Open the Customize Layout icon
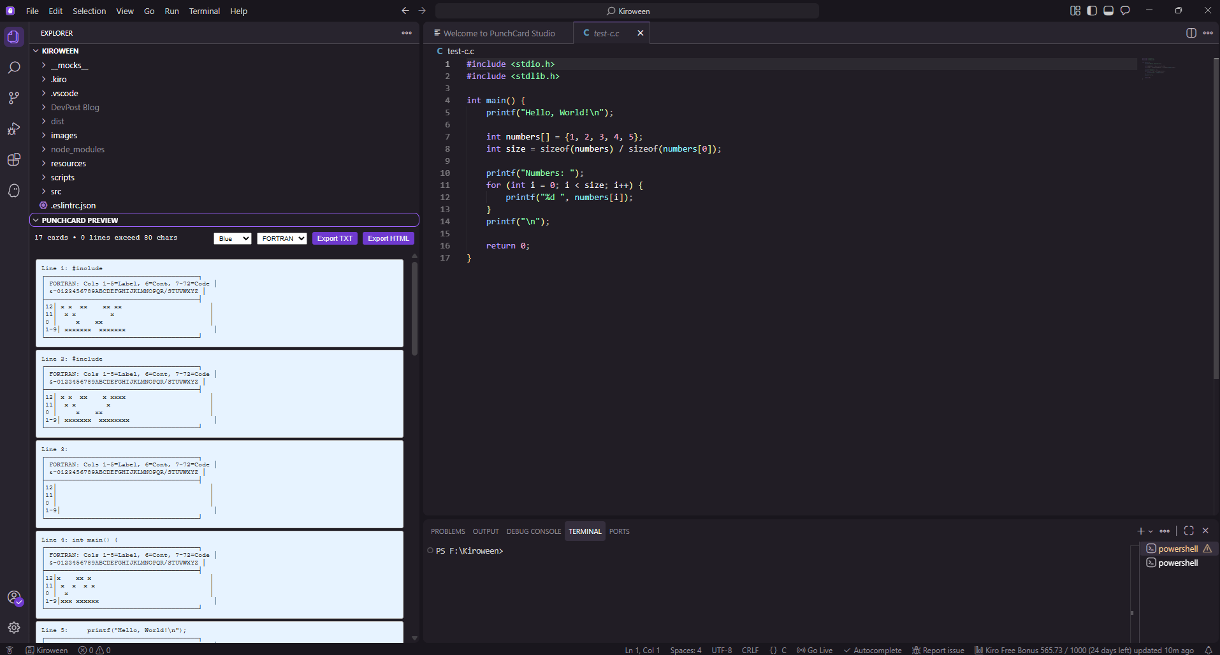The height and width of the screenshot is (655, 1220). coord(1075,11)
